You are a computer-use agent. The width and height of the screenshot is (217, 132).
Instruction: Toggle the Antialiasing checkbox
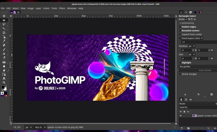(x=180, y=23)
